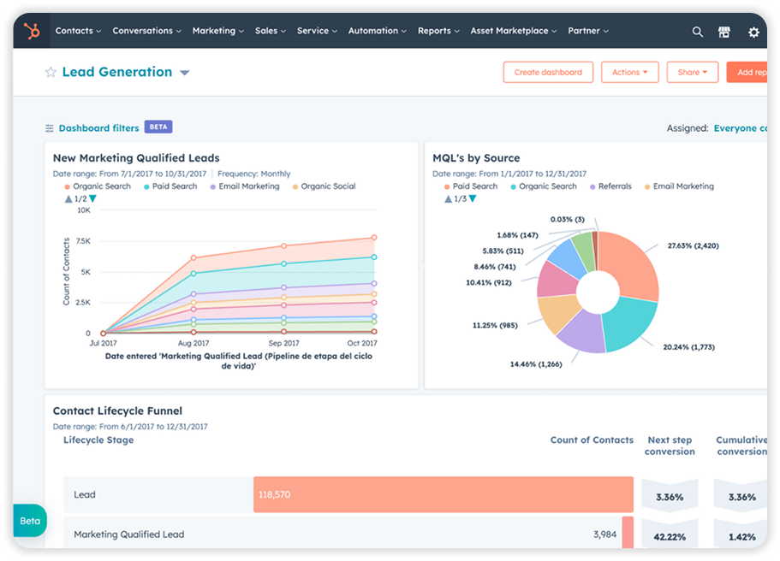780x561 pixels.
Task: Click the Create dashboard button
Action: click(x=548, y=73)
